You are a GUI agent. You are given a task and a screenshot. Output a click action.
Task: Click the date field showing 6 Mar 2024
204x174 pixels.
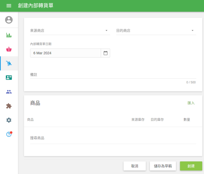pos(66,53)
